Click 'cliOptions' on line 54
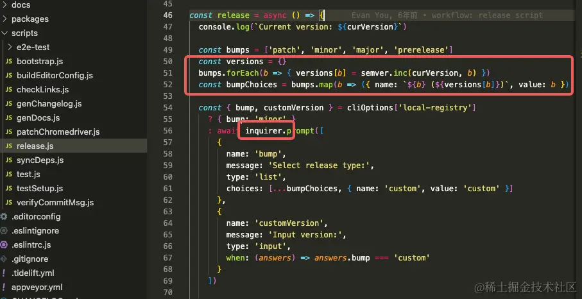The height and width of the screenshot is (299, 582). tap(370, 108)
